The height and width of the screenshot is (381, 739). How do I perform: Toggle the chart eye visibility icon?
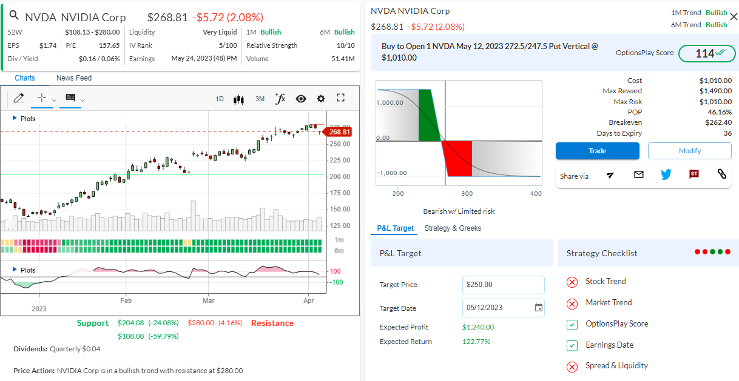[x=301, y=99]
